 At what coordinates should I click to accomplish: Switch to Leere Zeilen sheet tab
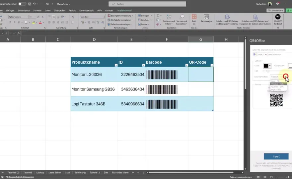click(55, 173)
